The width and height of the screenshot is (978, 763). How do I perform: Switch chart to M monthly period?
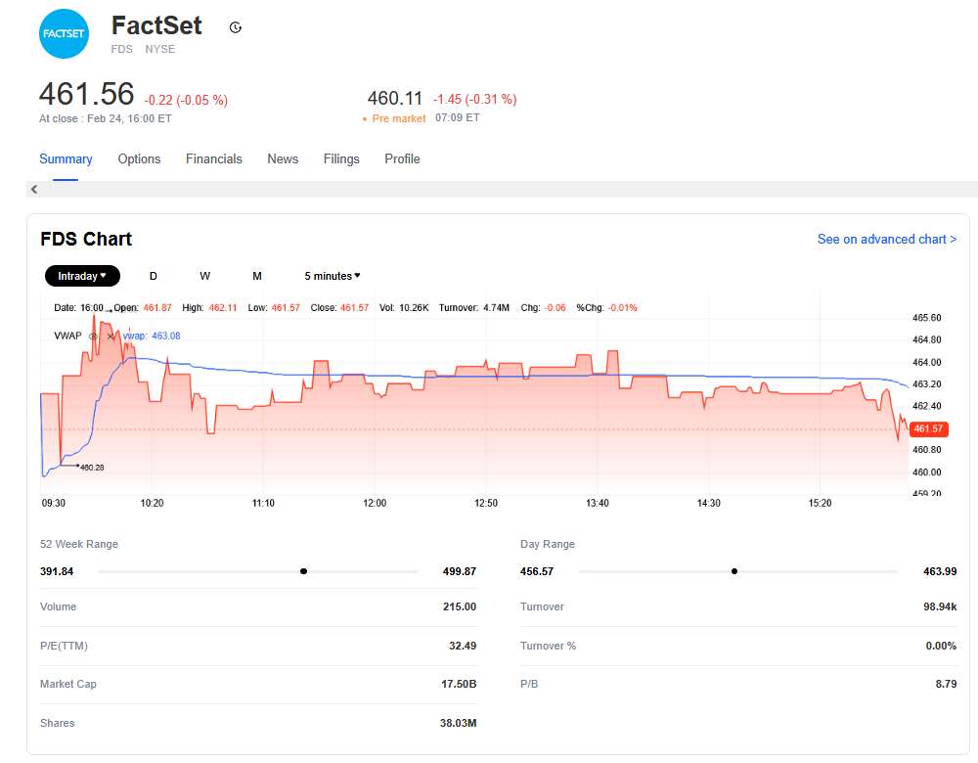(x=257, y=276)
